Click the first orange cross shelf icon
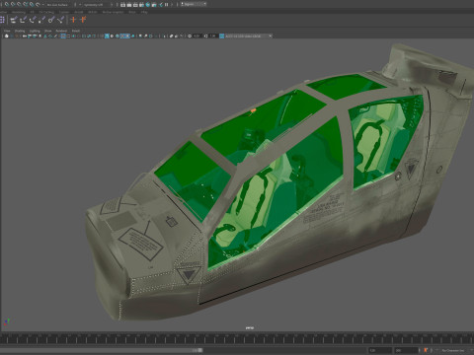Image resolution: width=474 pixels, height=355 pixels. point(73,20)
